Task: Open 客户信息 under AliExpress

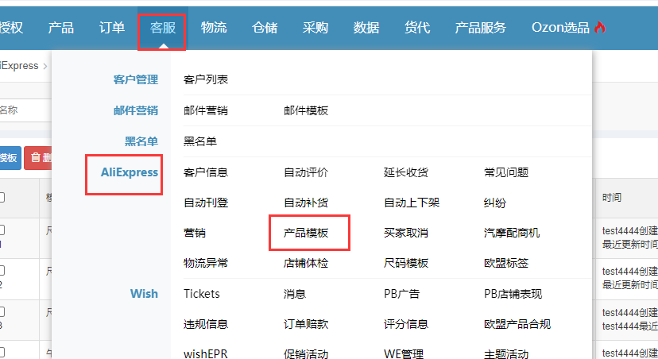Action: 206,172
